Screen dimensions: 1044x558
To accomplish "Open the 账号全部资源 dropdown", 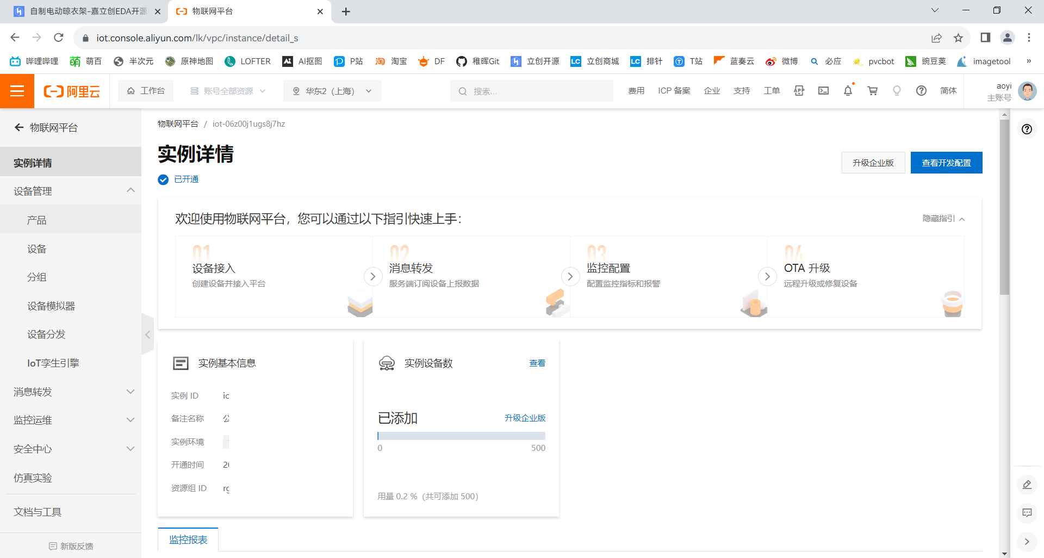I will [x=228, y=91].
